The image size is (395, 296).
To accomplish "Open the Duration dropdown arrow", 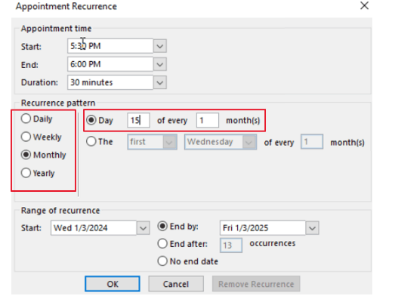I will (160, 82).
